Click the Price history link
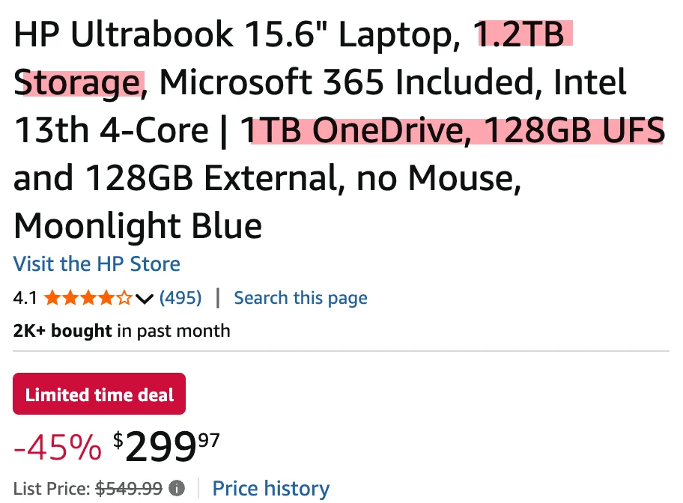This screenshot has height=503, width=683. point(270,488)
